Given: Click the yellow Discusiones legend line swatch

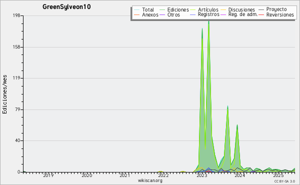Looking at the screenshot, I should click(x=223, y=9).
